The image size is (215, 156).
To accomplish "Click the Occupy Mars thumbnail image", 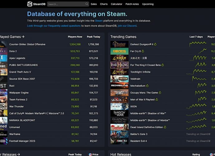I will point(119,93).
